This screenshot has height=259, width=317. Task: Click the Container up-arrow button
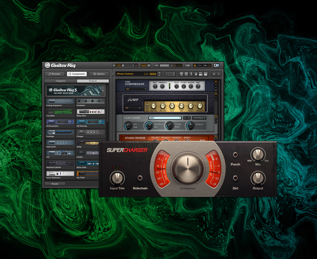[189, 118]
